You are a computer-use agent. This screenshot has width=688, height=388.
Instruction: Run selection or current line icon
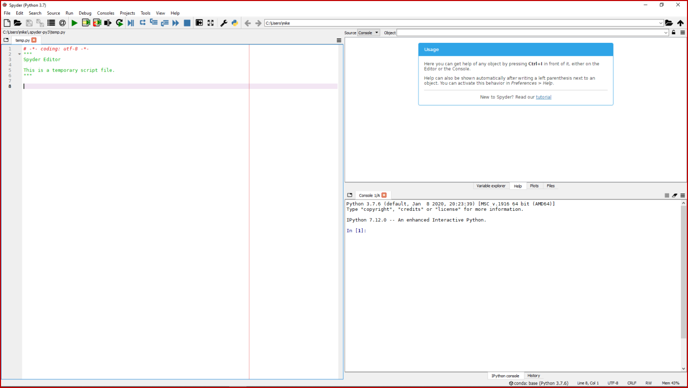coord(108,23)
